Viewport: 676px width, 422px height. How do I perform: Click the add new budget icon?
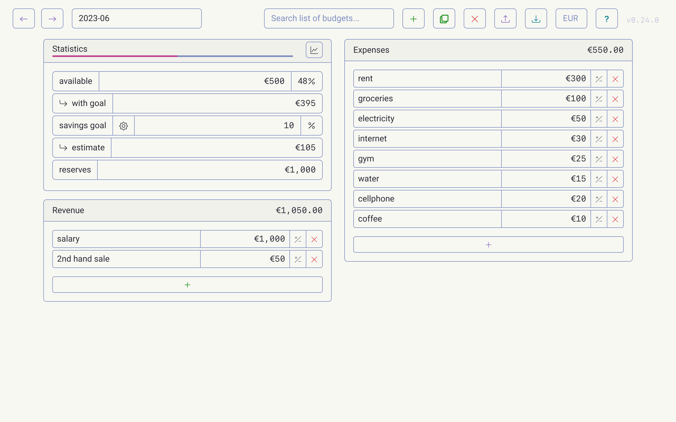click(413, 18)
